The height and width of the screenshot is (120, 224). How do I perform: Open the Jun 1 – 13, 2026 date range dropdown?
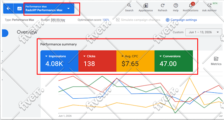coord(204,32)
